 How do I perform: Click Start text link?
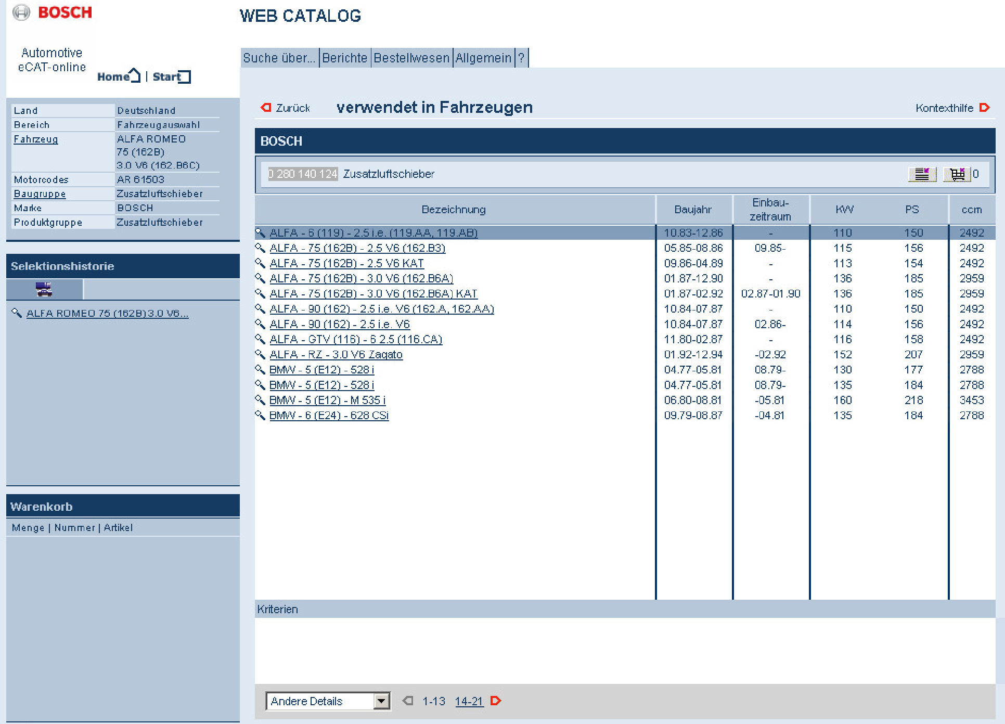coord(166,77)
